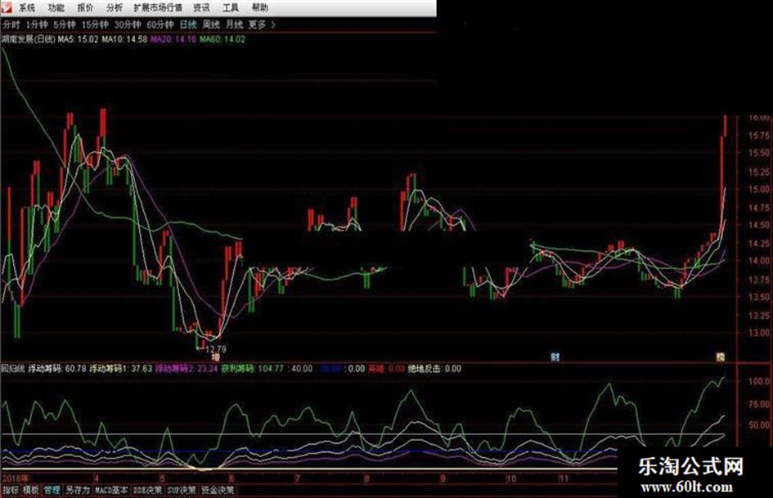Click the 100.0 indicator axis label
The image size is (773, 498).
pyautogui.click(x=759, y=381)
